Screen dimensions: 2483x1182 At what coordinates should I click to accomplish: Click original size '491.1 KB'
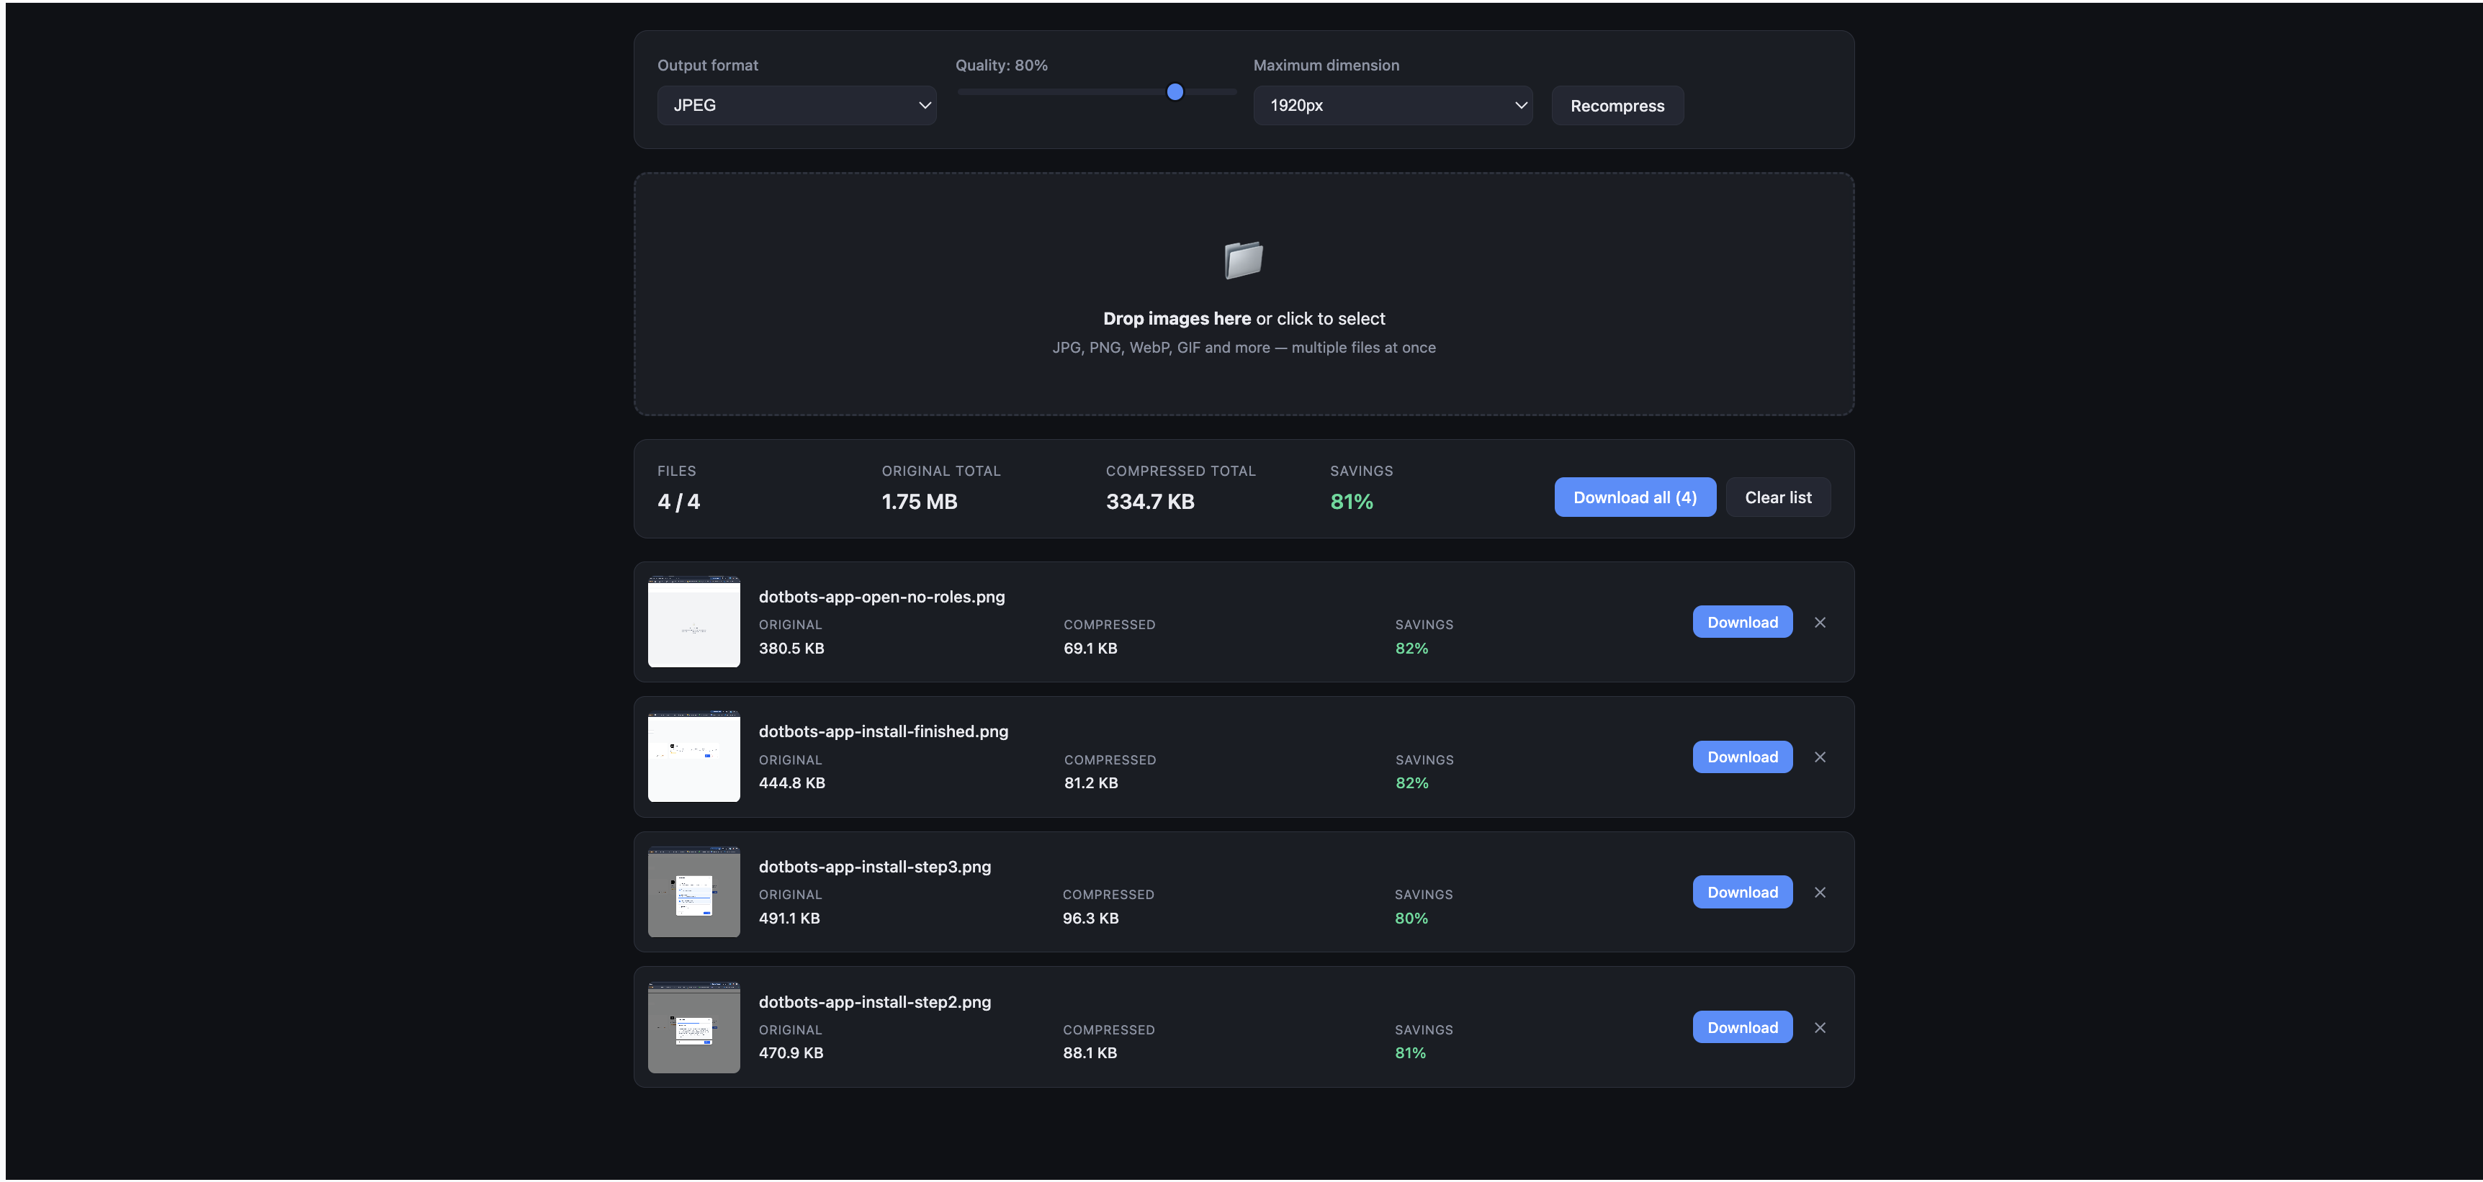[789, 918]
